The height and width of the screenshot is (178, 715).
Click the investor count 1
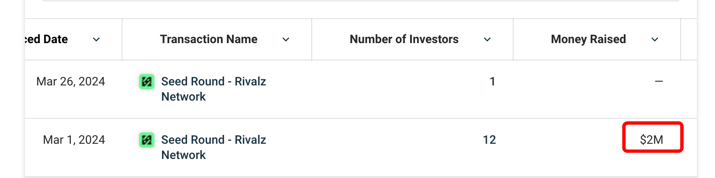(x=492, y=82)
